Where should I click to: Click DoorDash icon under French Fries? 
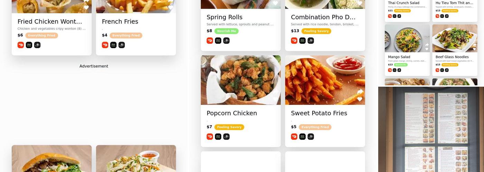(105, 45)
